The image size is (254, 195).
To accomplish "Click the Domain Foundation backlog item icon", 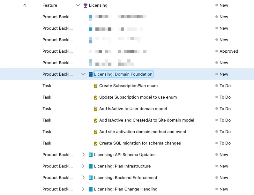I will coord(91,74).
